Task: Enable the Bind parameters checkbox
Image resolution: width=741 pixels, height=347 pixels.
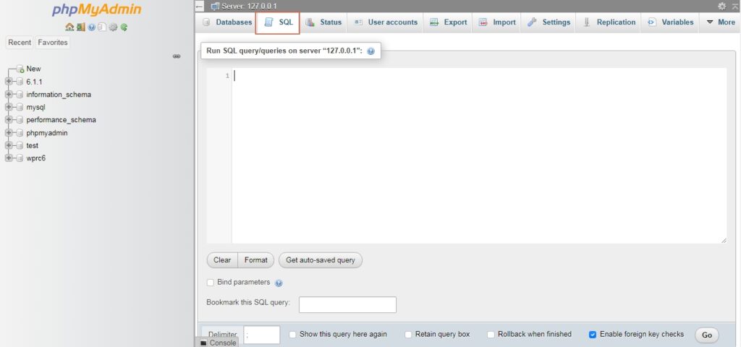Action: (211, 283)
